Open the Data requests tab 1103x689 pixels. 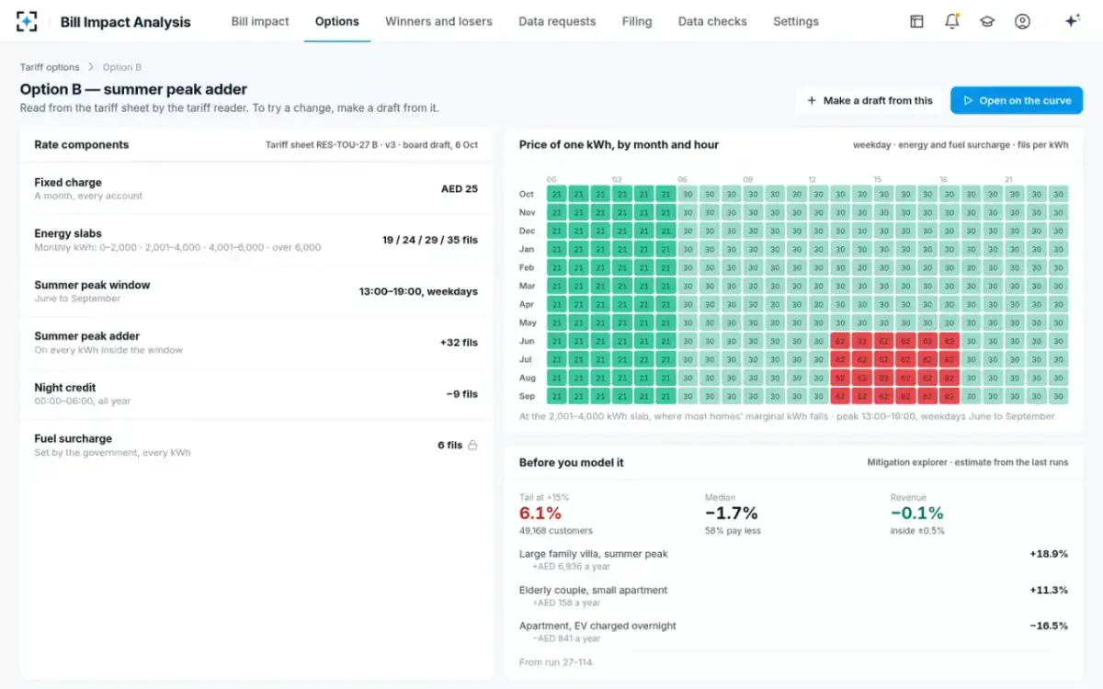(557, 21)
